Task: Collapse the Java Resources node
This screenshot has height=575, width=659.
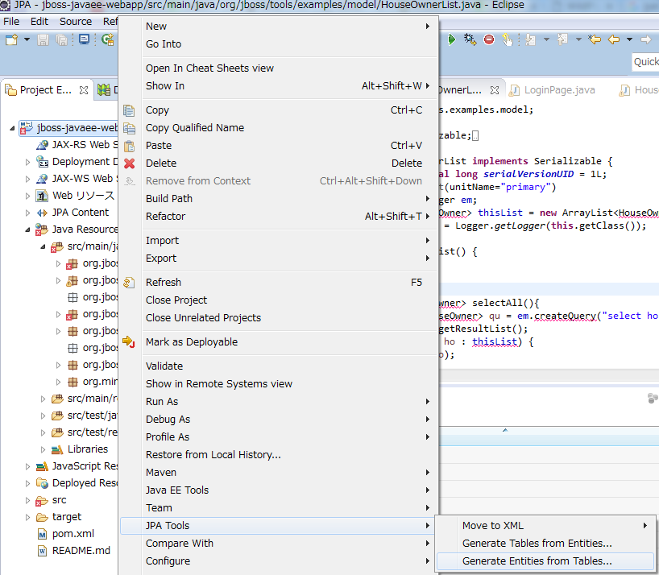Action: [x=27, y=230]
